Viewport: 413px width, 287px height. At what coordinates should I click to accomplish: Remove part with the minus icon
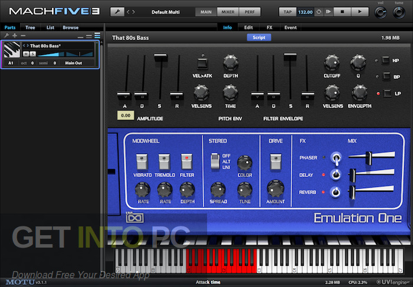(23, 35)
